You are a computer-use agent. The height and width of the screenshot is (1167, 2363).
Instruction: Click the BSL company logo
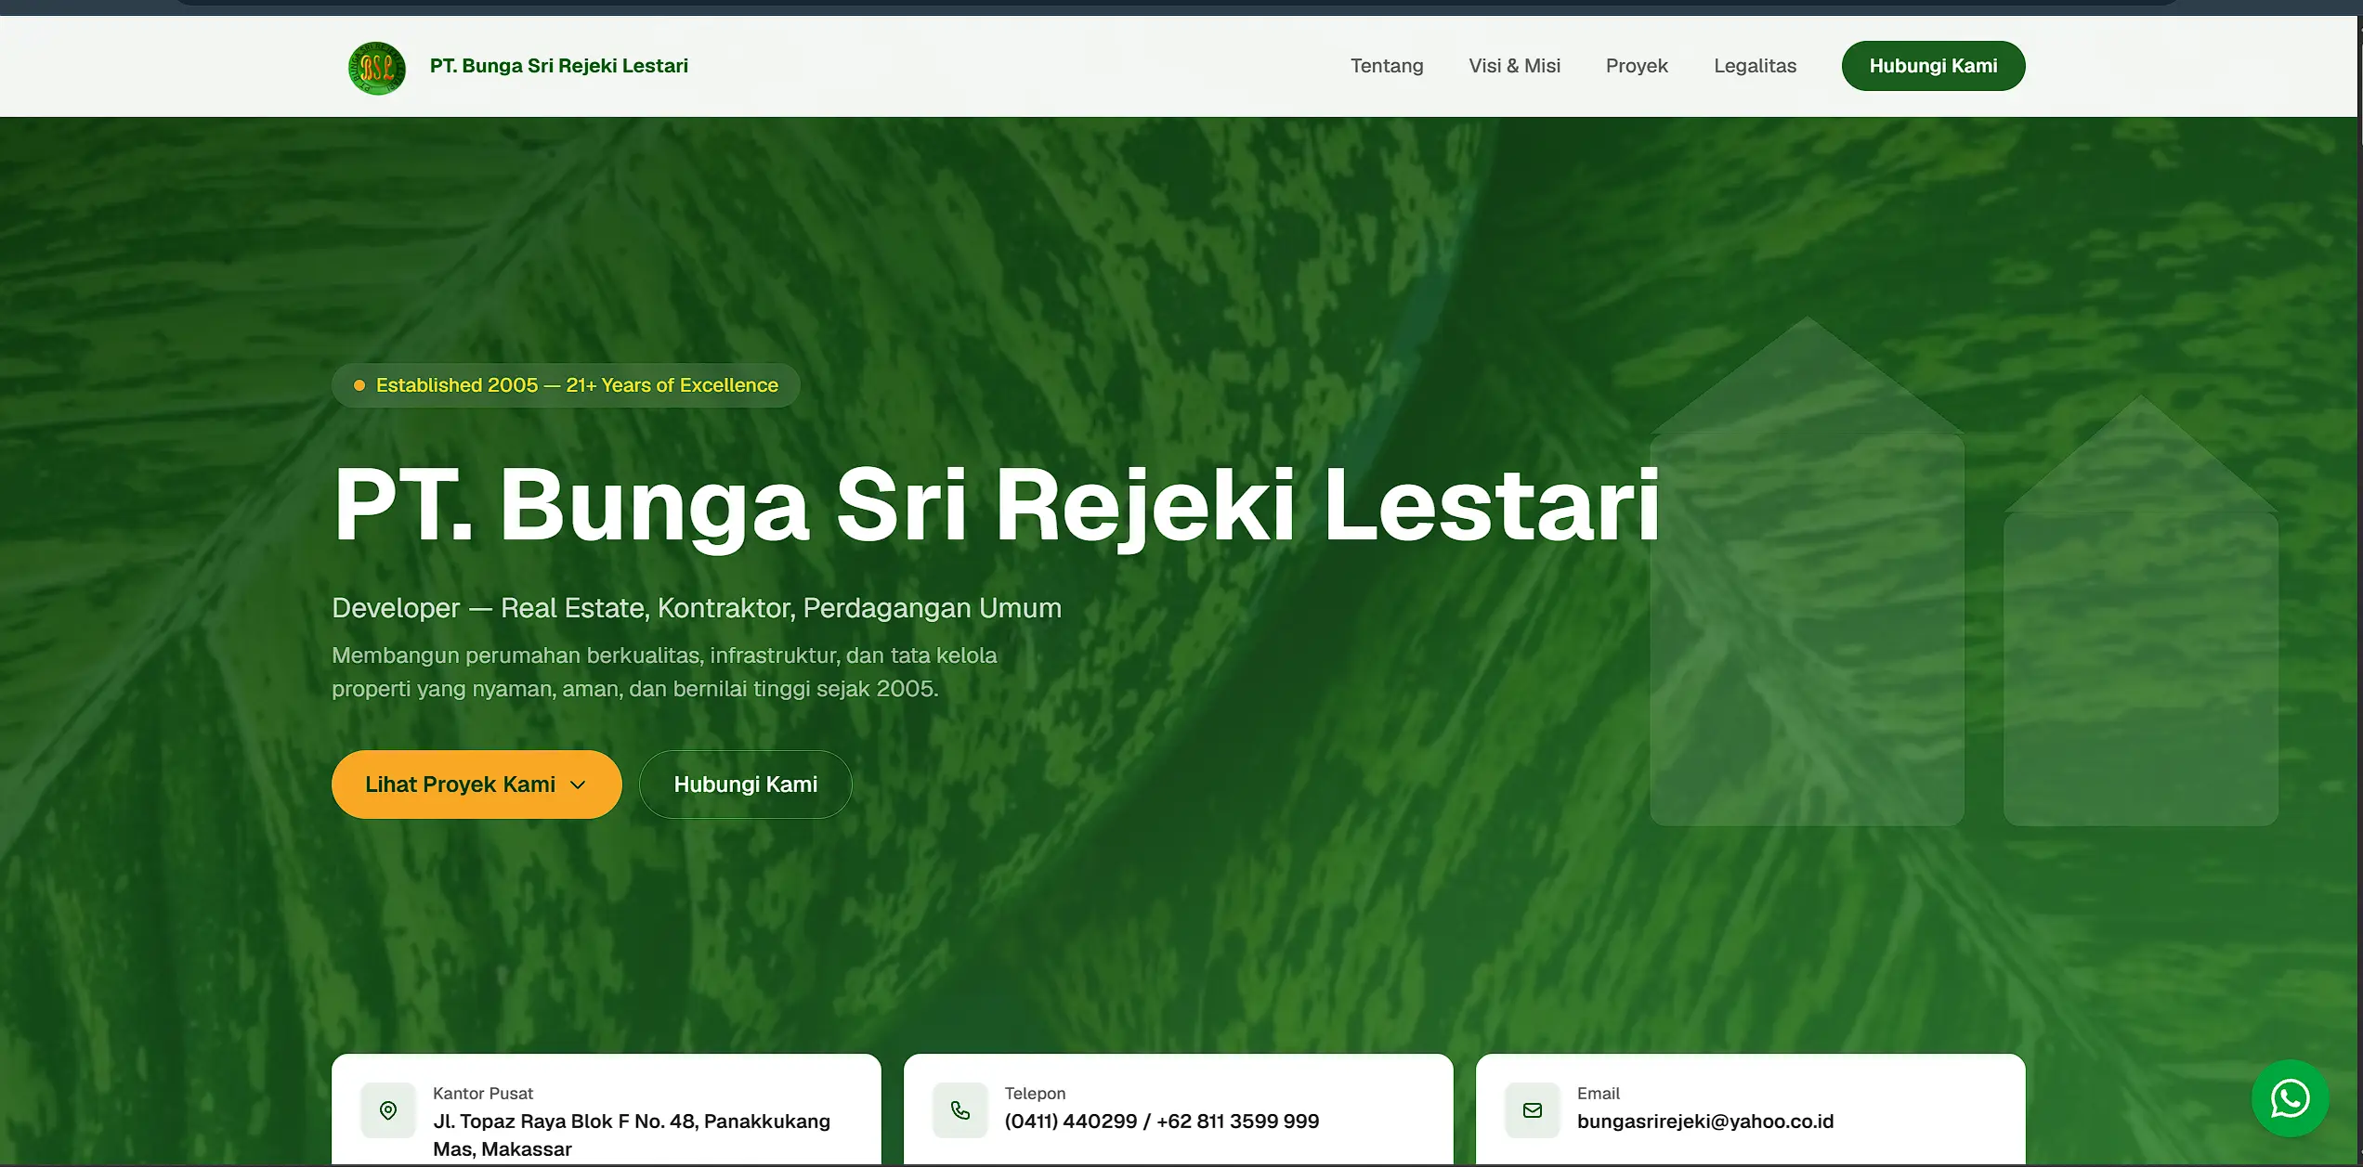point(376,67)
